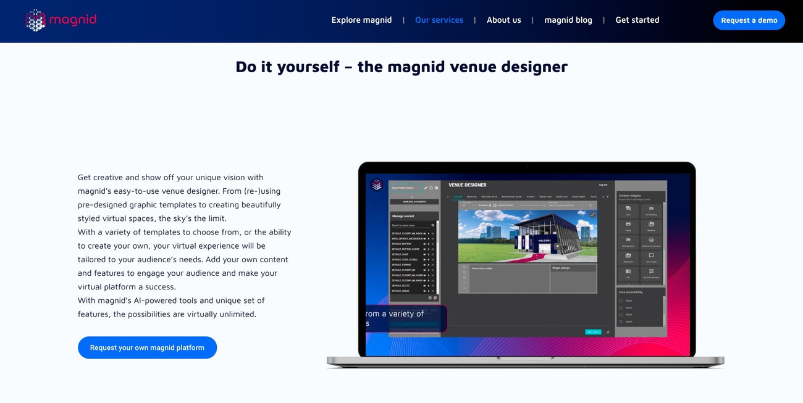Click the AREA_DEFAULT_BACKGROUND asset row
Image resolution: width=803 pixels, height=403 pixels.
[414, 239]
